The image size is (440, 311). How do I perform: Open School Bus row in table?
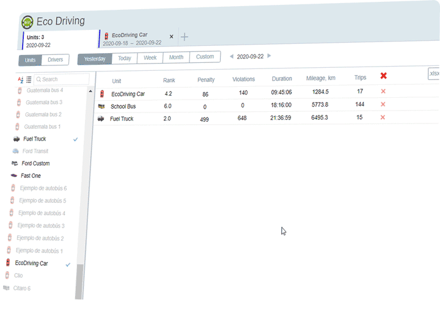[266, 106]
